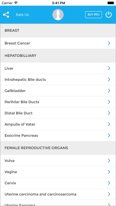
Task: Choose Ampulla of Vater entry
Action: 58,124
